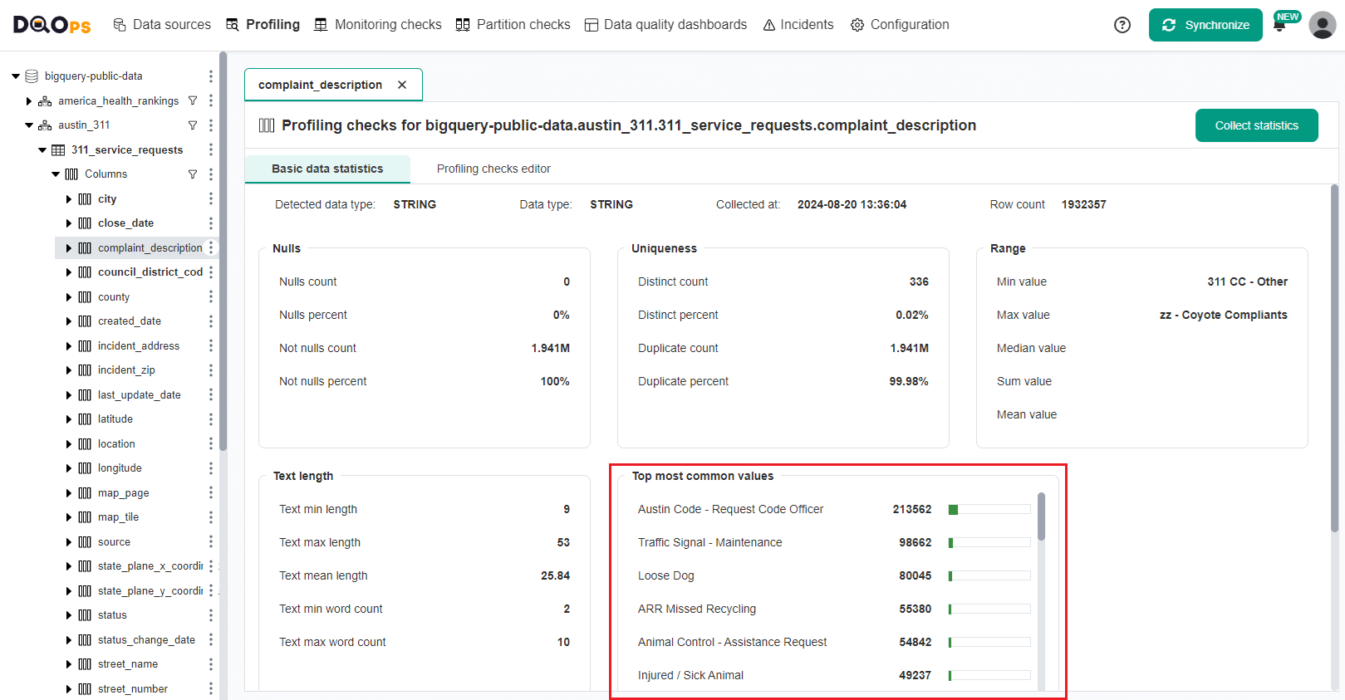Open the filter icon next to america_health_rankings
This screenshot has width=1345, height=700.
click(193, 100)
